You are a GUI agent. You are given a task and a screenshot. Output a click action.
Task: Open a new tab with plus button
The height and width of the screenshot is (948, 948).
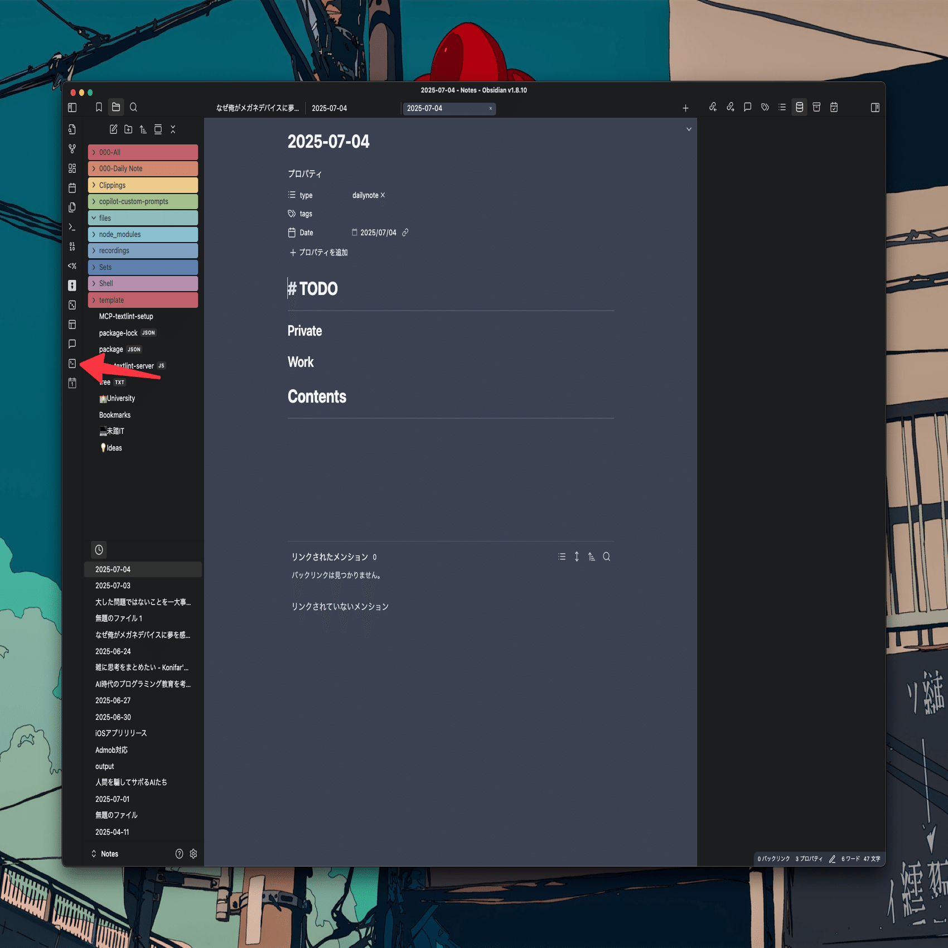(x=685, y=108)
